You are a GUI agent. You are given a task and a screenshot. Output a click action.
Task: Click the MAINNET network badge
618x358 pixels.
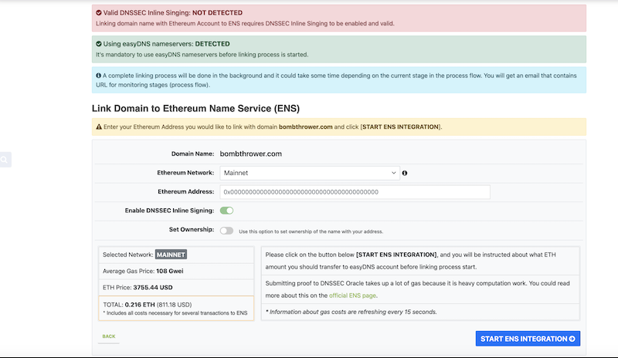(x=171, y=255)
